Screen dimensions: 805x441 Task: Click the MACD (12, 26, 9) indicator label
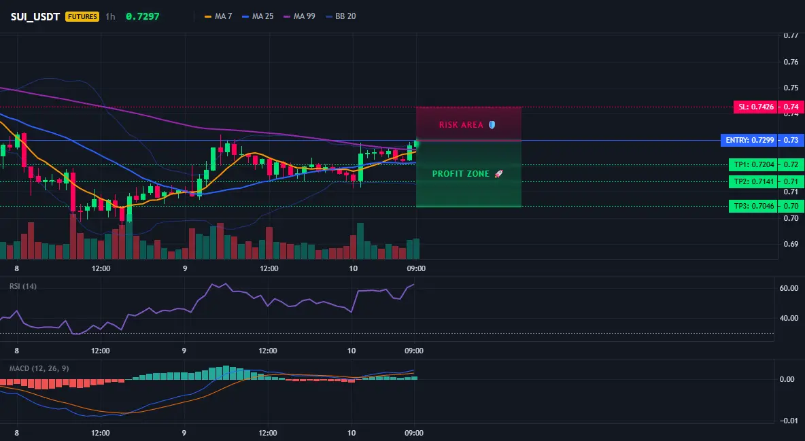point(39,368)
